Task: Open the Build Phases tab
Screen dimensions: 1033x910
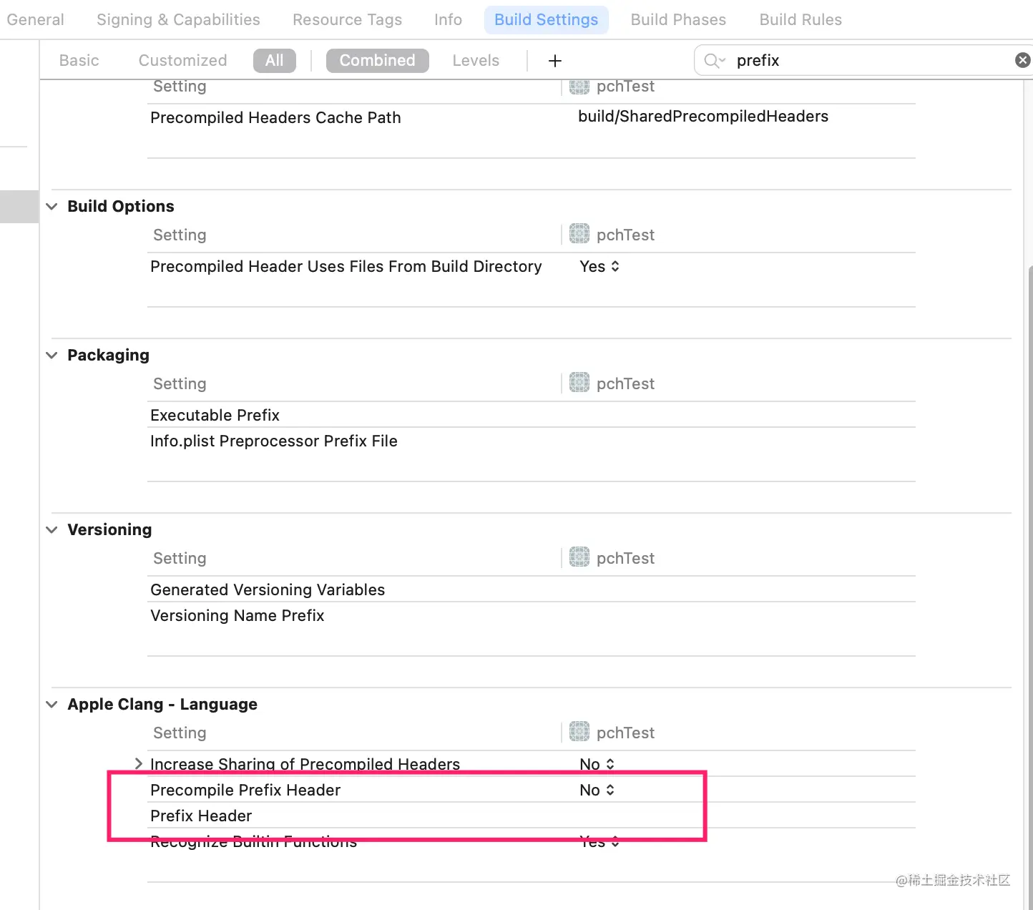Action: click(678, 19)
